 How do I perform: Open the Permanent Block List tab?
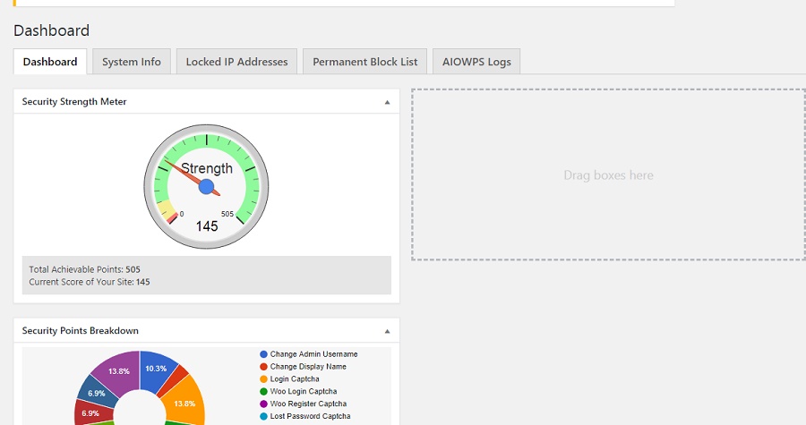tap(365, 62)
